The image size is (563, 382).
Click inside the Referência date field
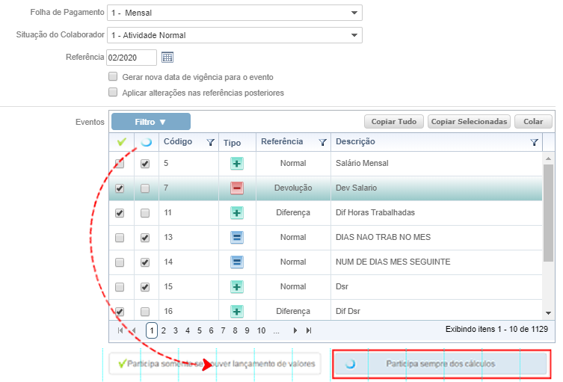click(x=131, y=58)
